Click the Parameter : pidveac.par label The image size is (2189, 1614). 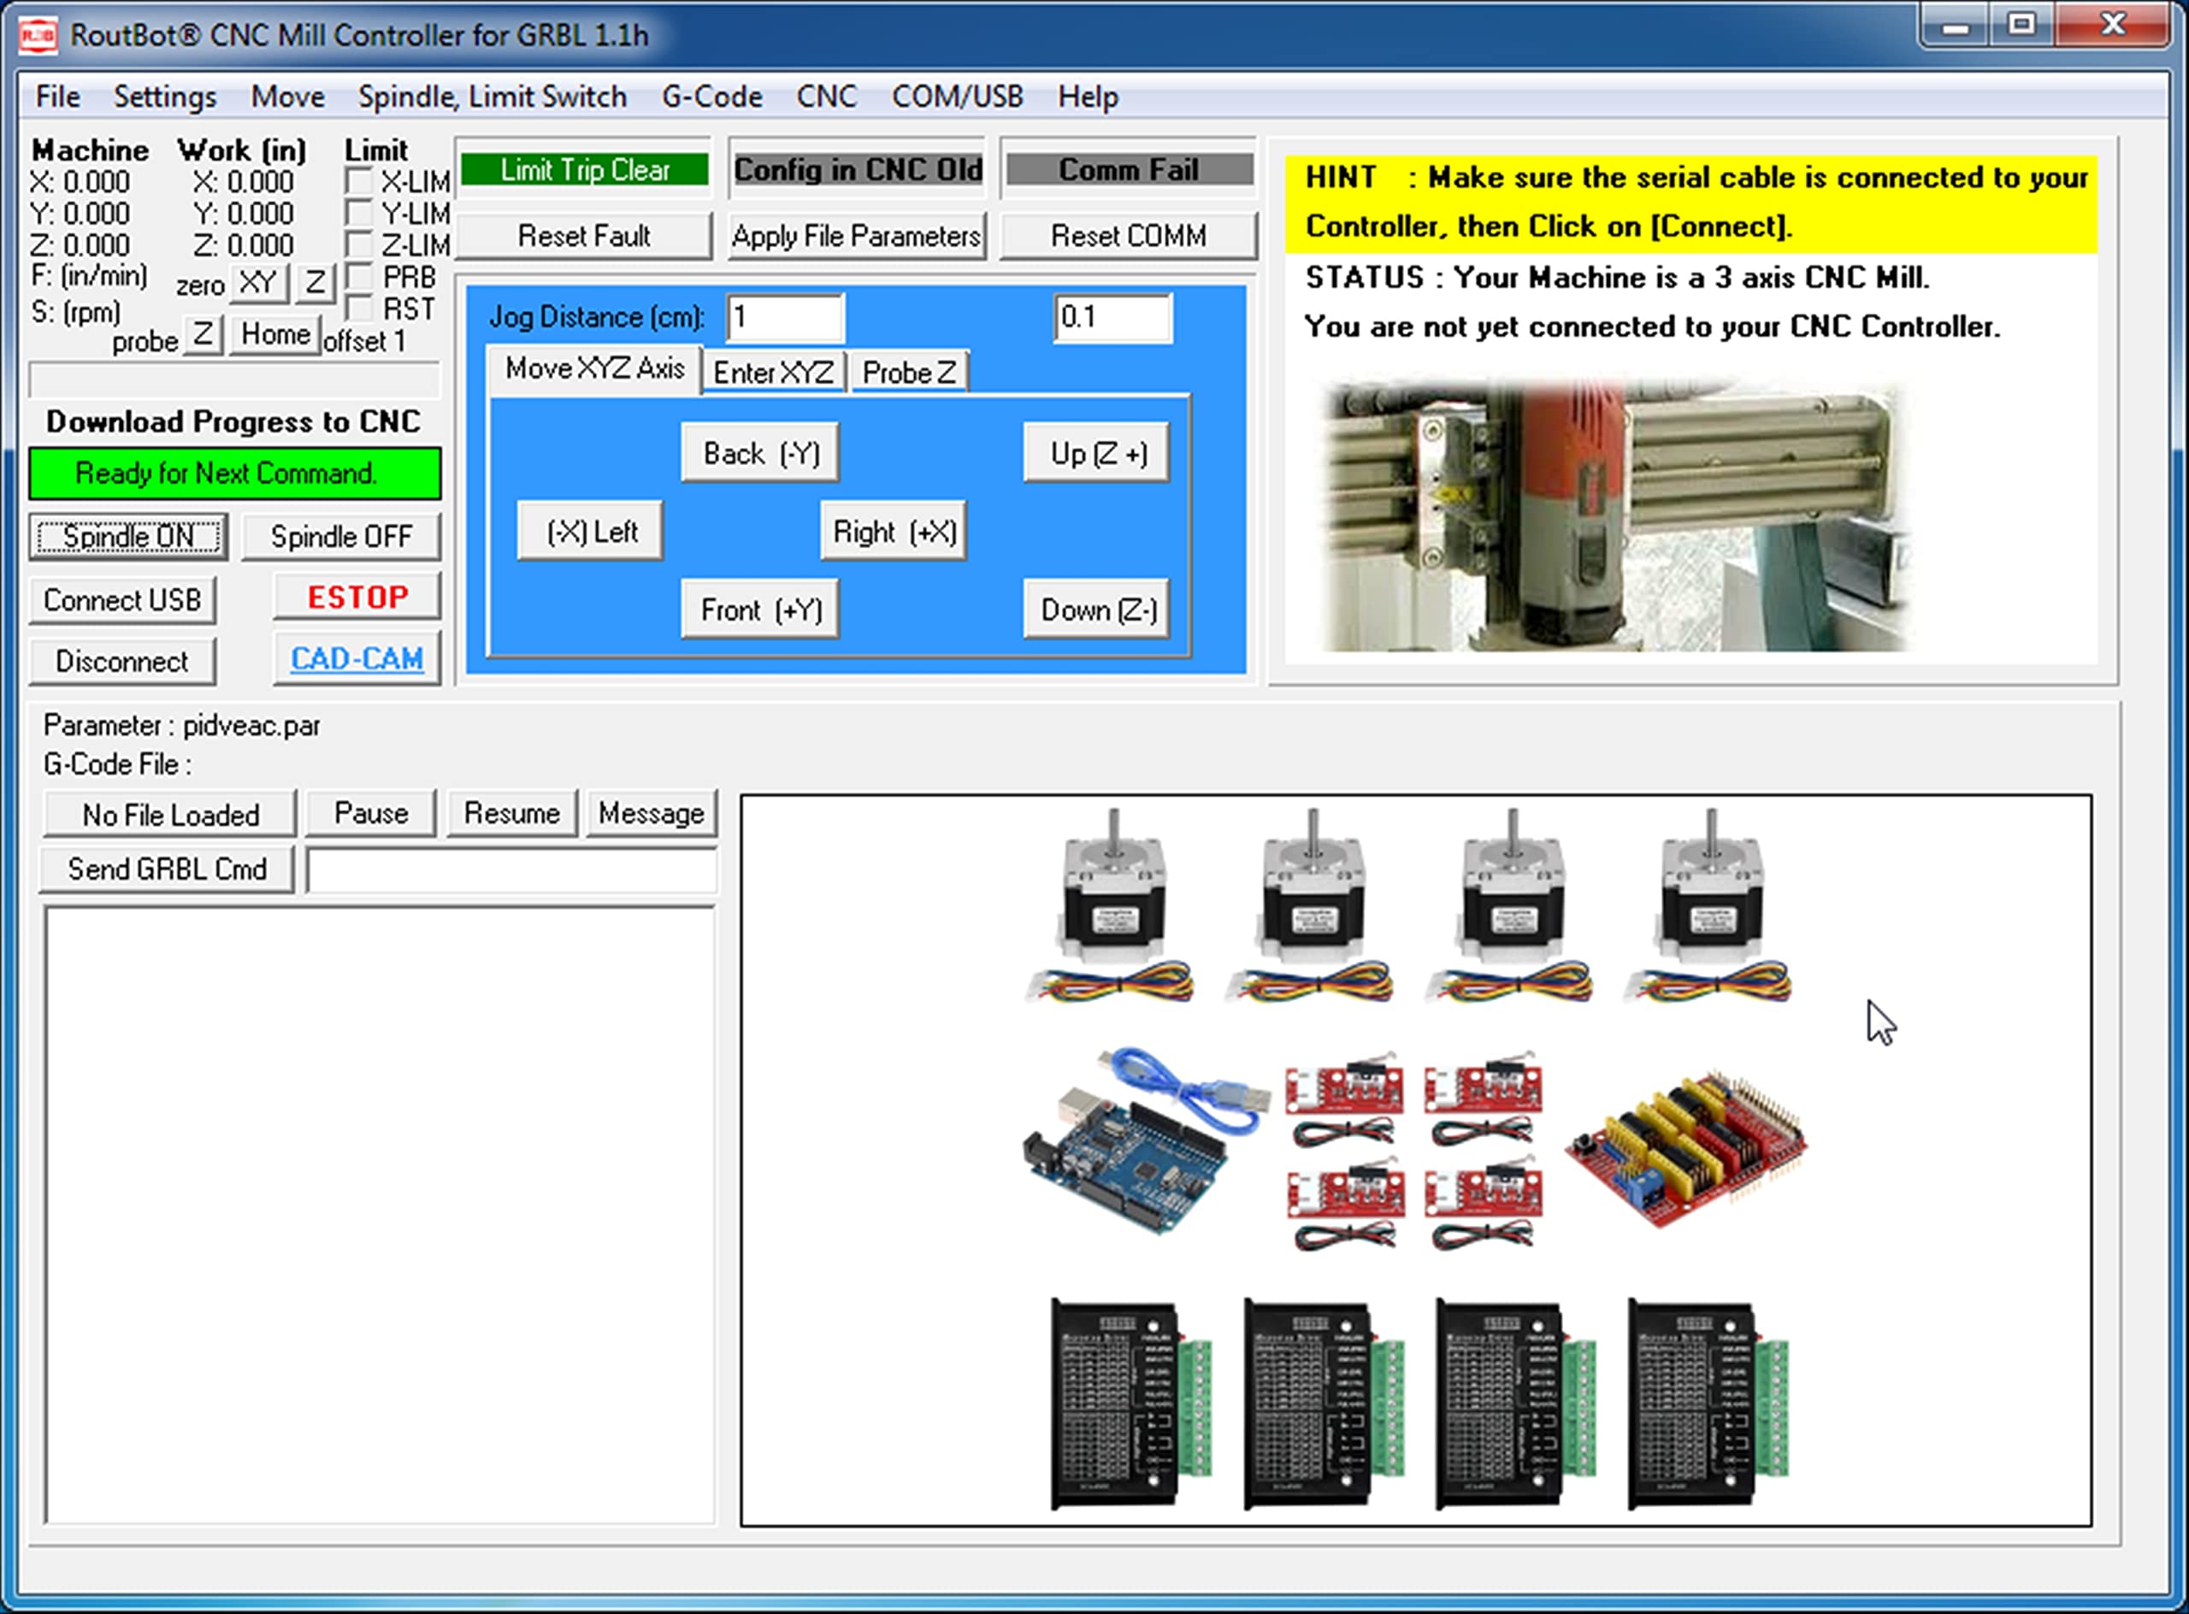(x=182, y=726)
